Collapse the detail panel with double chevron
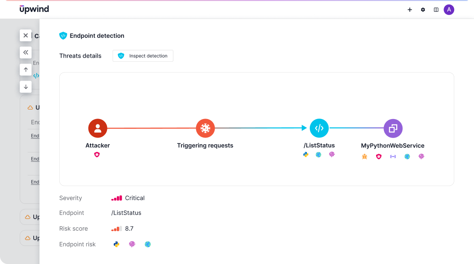 (26, 52)
